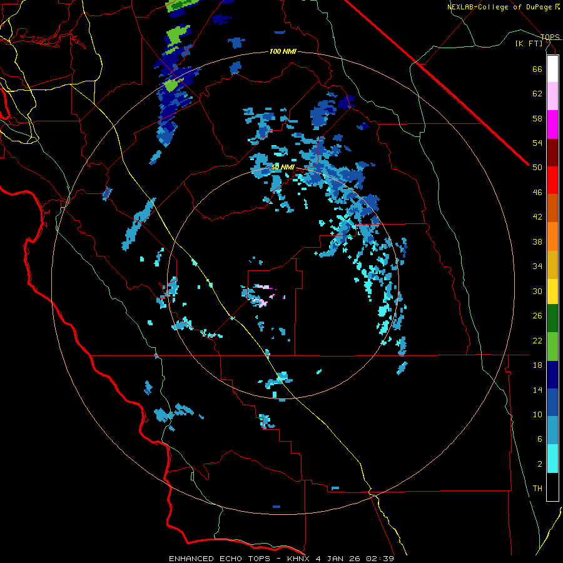This screenshot has height=563, width=563.
Task: Click the '4 JAN 26' date text
Action: tap(339, 559)
